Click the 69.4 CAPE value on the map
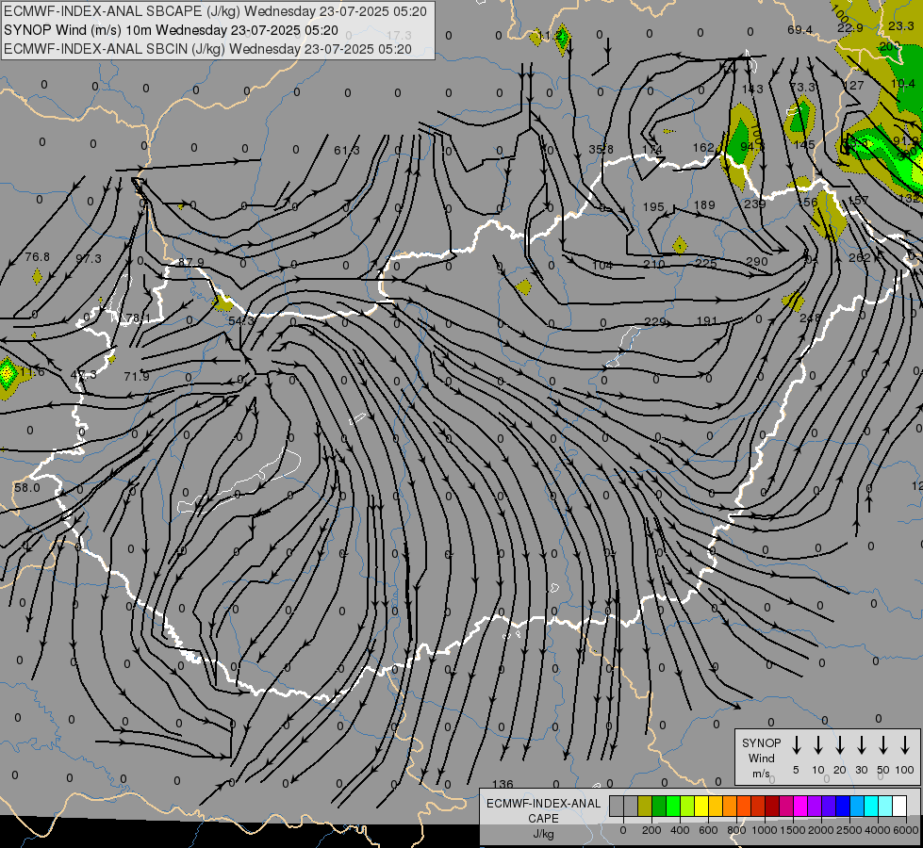 click(x=800, y=30)
